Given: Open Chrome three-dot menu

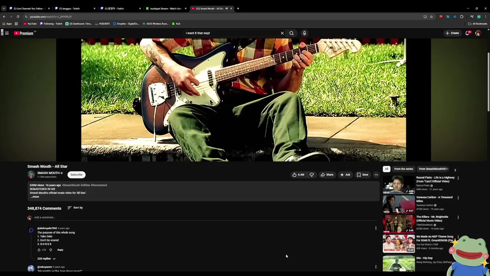Looking at the screenshot, I should point(486,17).
